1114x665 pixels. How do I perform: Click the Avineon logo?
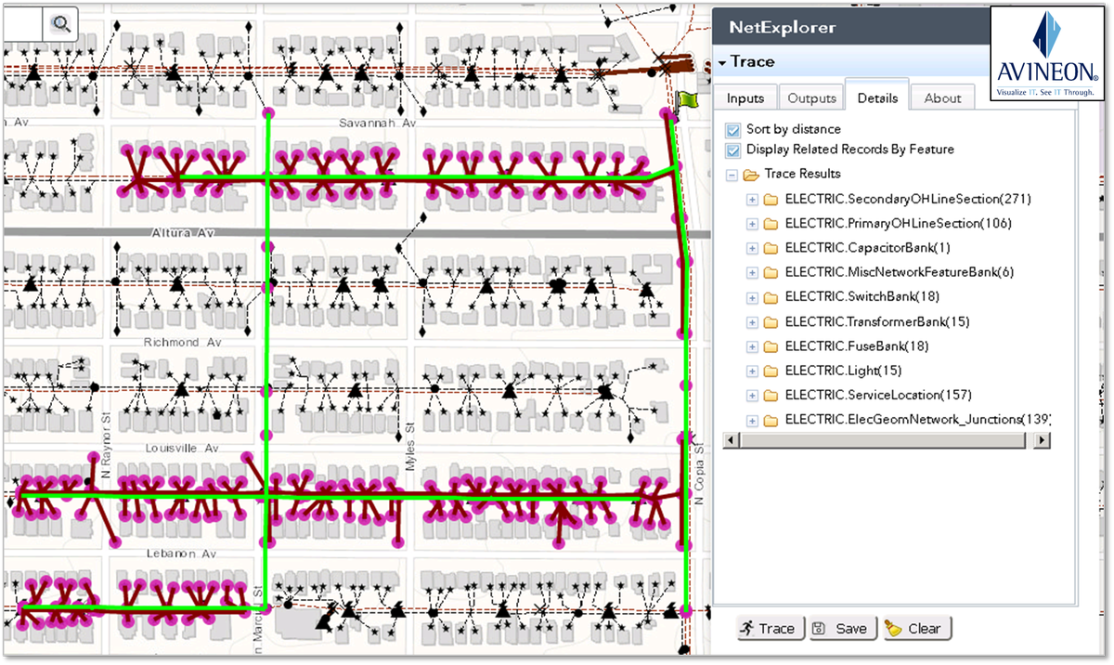tap(1049, 54)
